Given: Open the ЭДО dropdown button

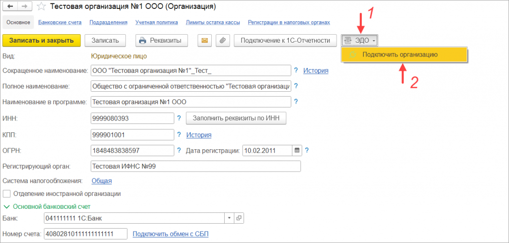Looking at the screenshot, I should click(360, 41).
